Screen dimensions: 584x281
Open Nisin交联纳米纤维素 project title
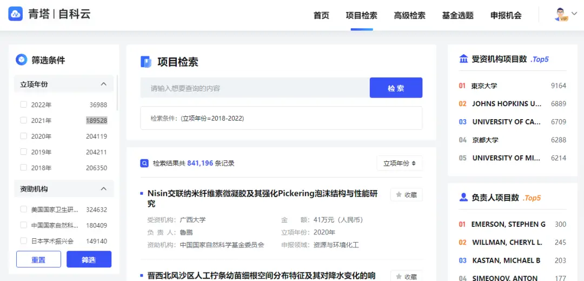point(263,199)
